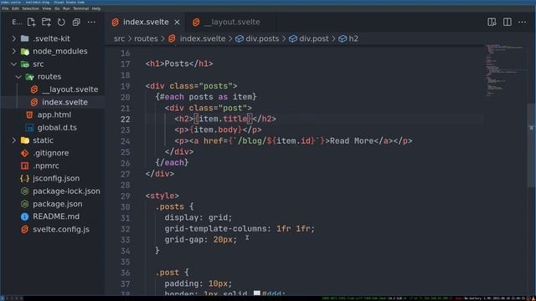Switch to the __layout.svelte tab
Screen dimensions: 536x301
pos(231,23)
